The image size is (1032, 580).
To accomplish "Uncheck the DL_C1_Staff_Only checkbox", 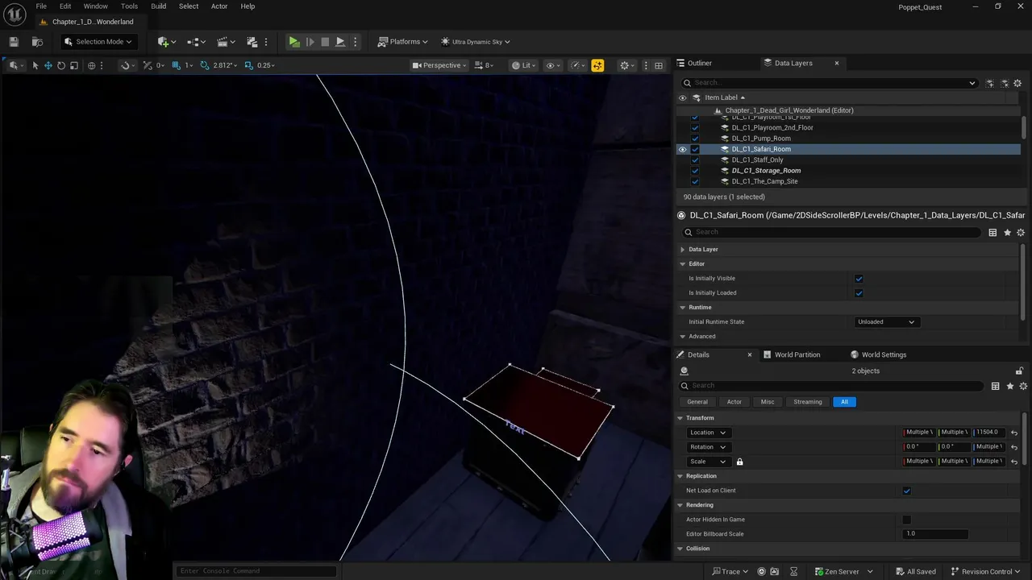I will coord(695,159).
